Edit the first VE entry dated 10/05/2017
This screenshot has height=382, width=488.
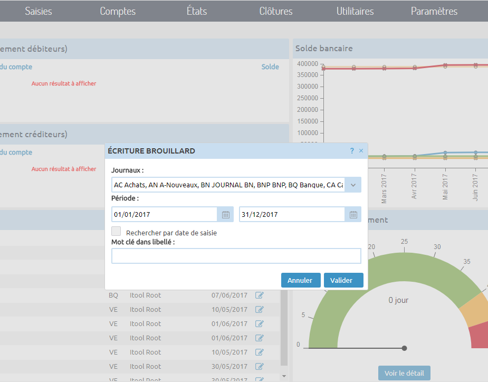tap(260, 310)
